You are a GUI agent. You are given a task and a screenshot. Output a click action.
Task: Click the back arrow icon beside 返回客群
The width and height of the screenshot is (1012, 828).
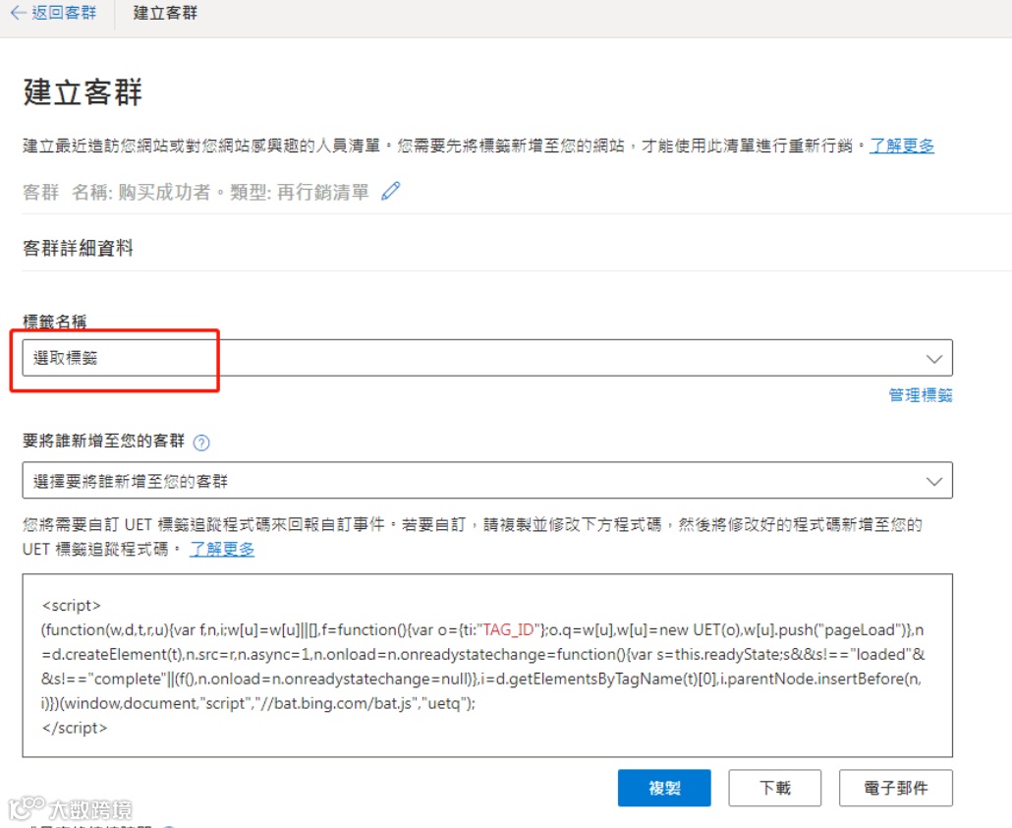click(18, 13)
